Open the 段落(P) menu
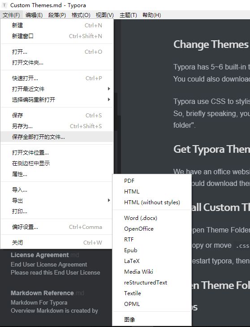Viewport: 250px width, 327px height. tap(57, 15)
